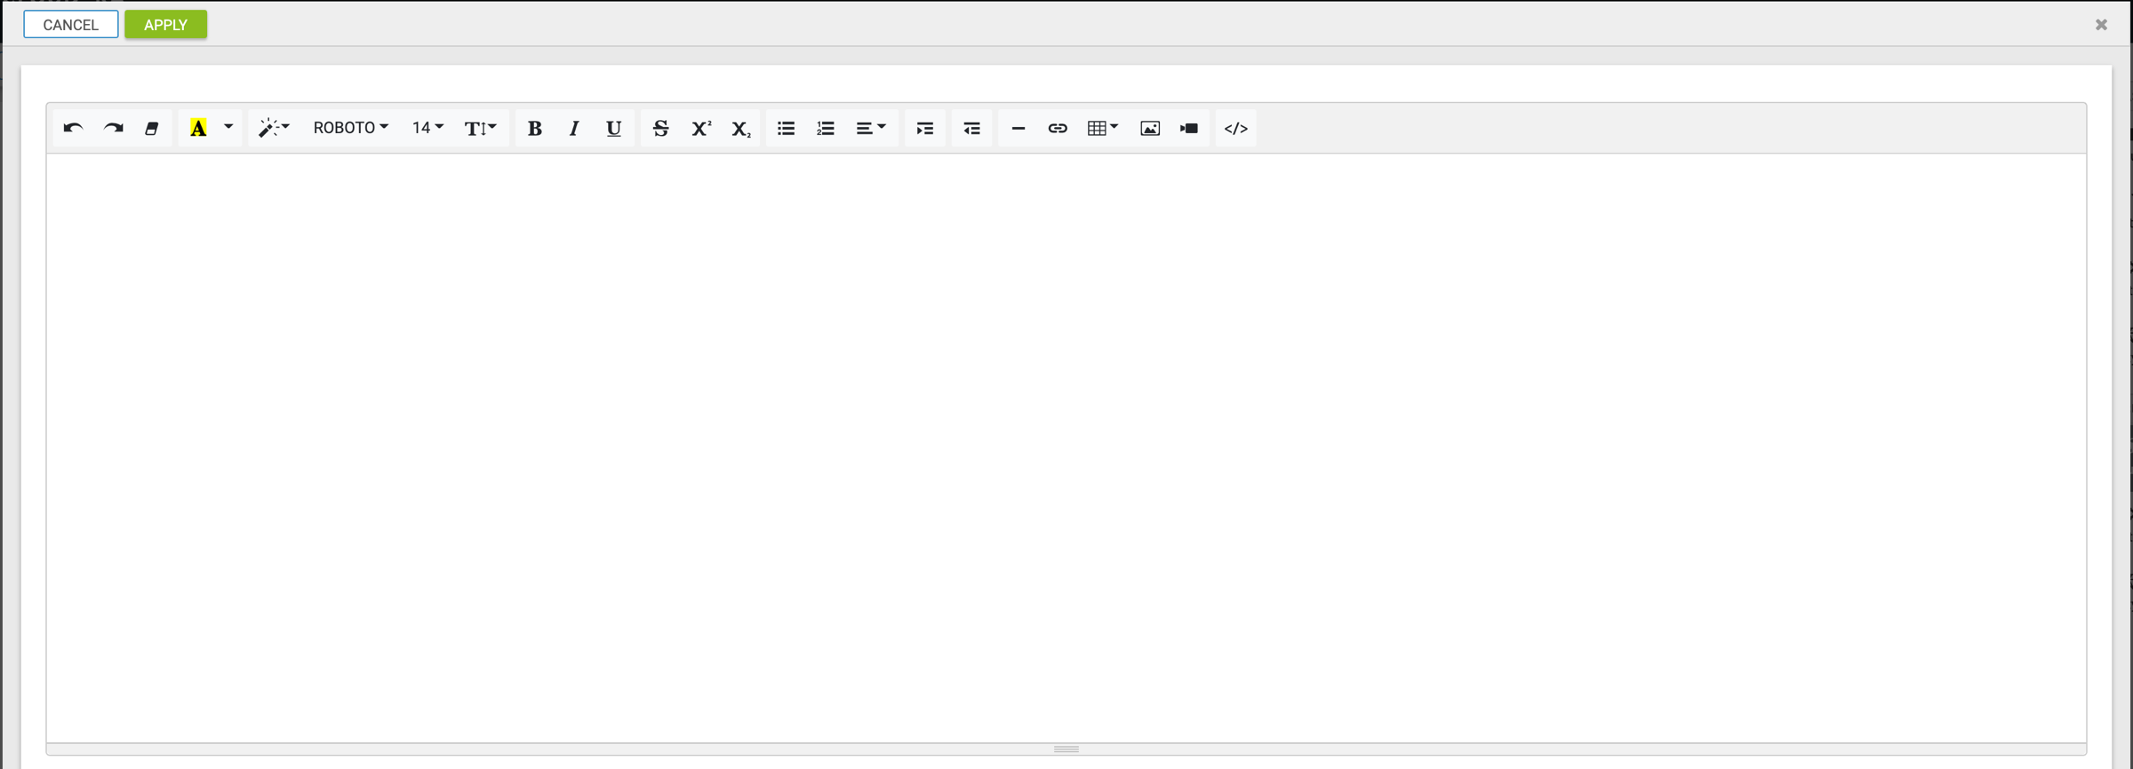Insert a video using the camera icon
2133x769 pixels.
(x=1189, y=128)
